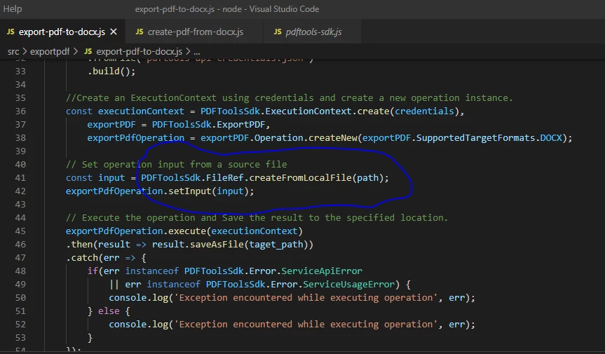605x354 pixels.
Task: Click JS file icon in breadcrumb
Action: pyautogui.click(x=88, y=52)
